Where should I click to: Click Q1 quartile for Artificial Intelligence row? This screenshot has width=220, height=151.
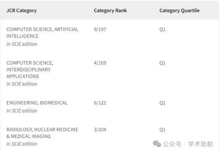(162, 29)
